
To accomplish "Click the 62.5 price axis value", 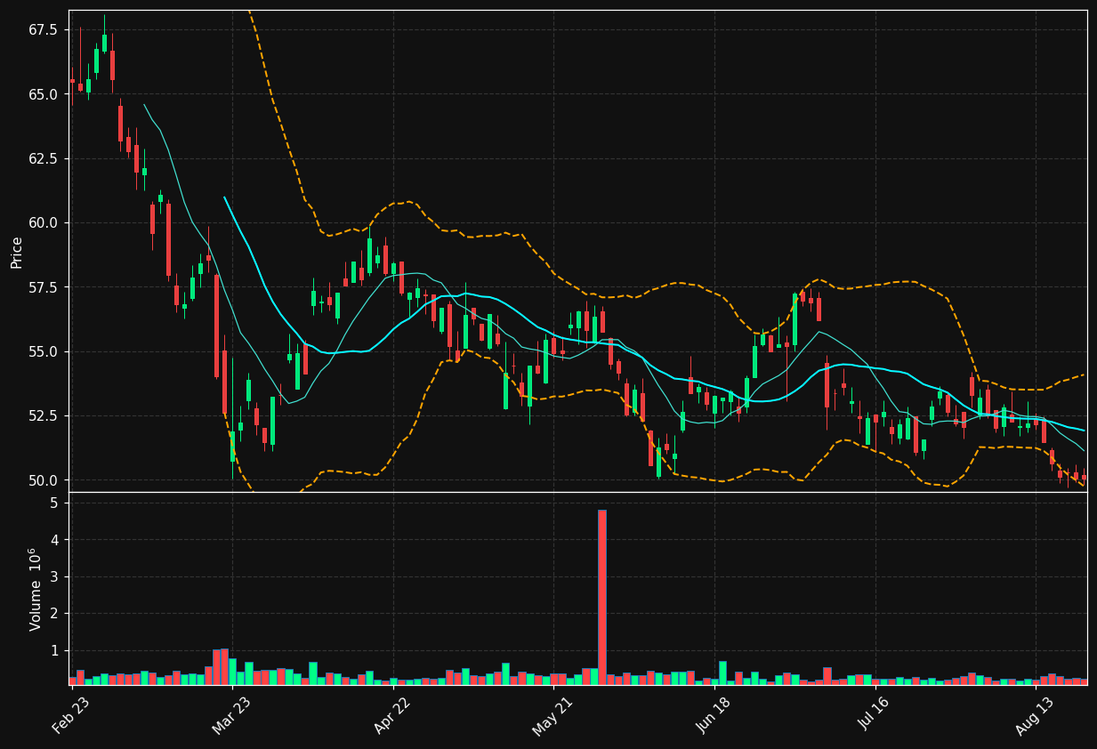I will tap(43, 158).
